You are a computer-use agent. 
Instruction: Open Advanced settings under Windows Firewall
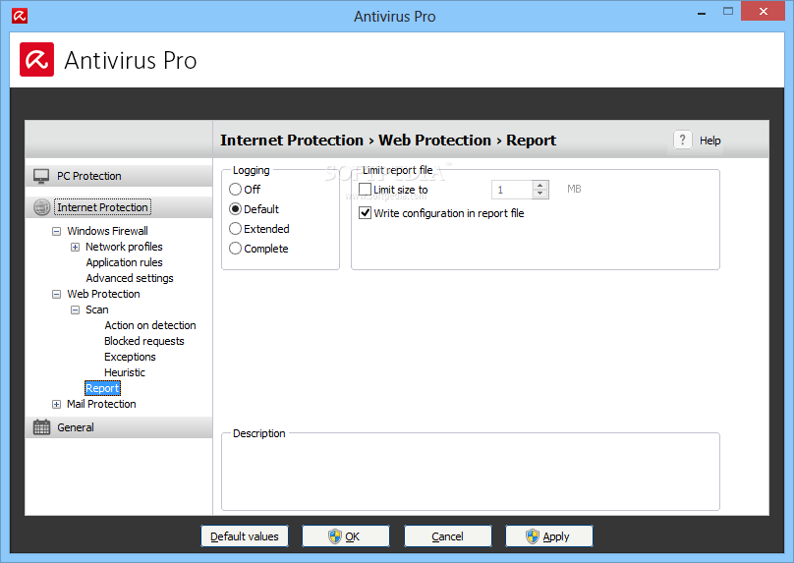tap(130, 278)
